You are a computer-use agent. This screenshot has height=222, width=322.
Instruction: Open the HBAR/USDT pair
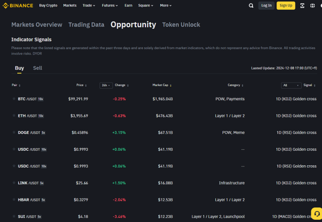tap(29, 200)
